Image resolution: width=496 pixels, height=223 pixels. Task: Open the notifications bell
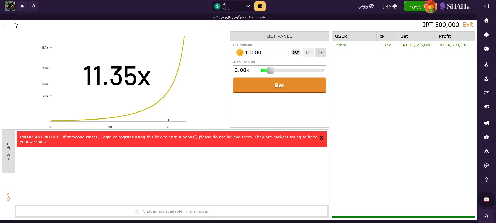[x=22, y=6]
